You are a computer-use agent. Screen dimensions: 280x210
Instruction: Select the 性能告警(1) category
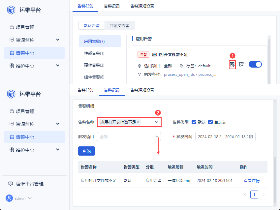pos(94,53)
